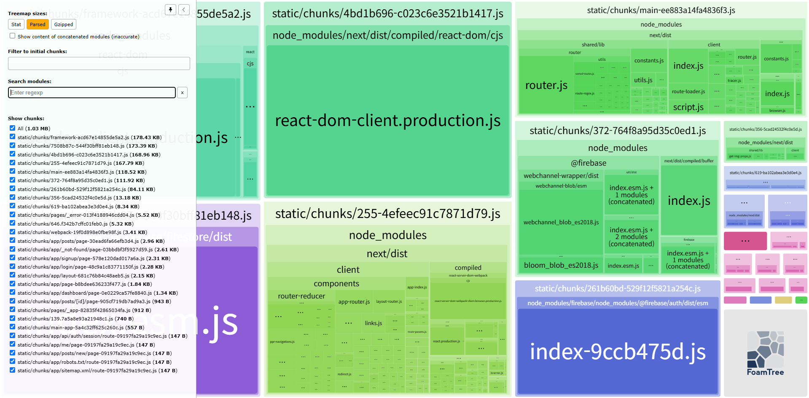Click the small magenta chunk block
The image size is (809, 398).
tap(745, 241)
